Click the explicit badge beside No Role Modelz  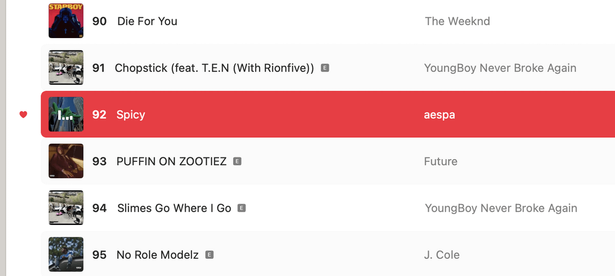(x=209, y=255)
